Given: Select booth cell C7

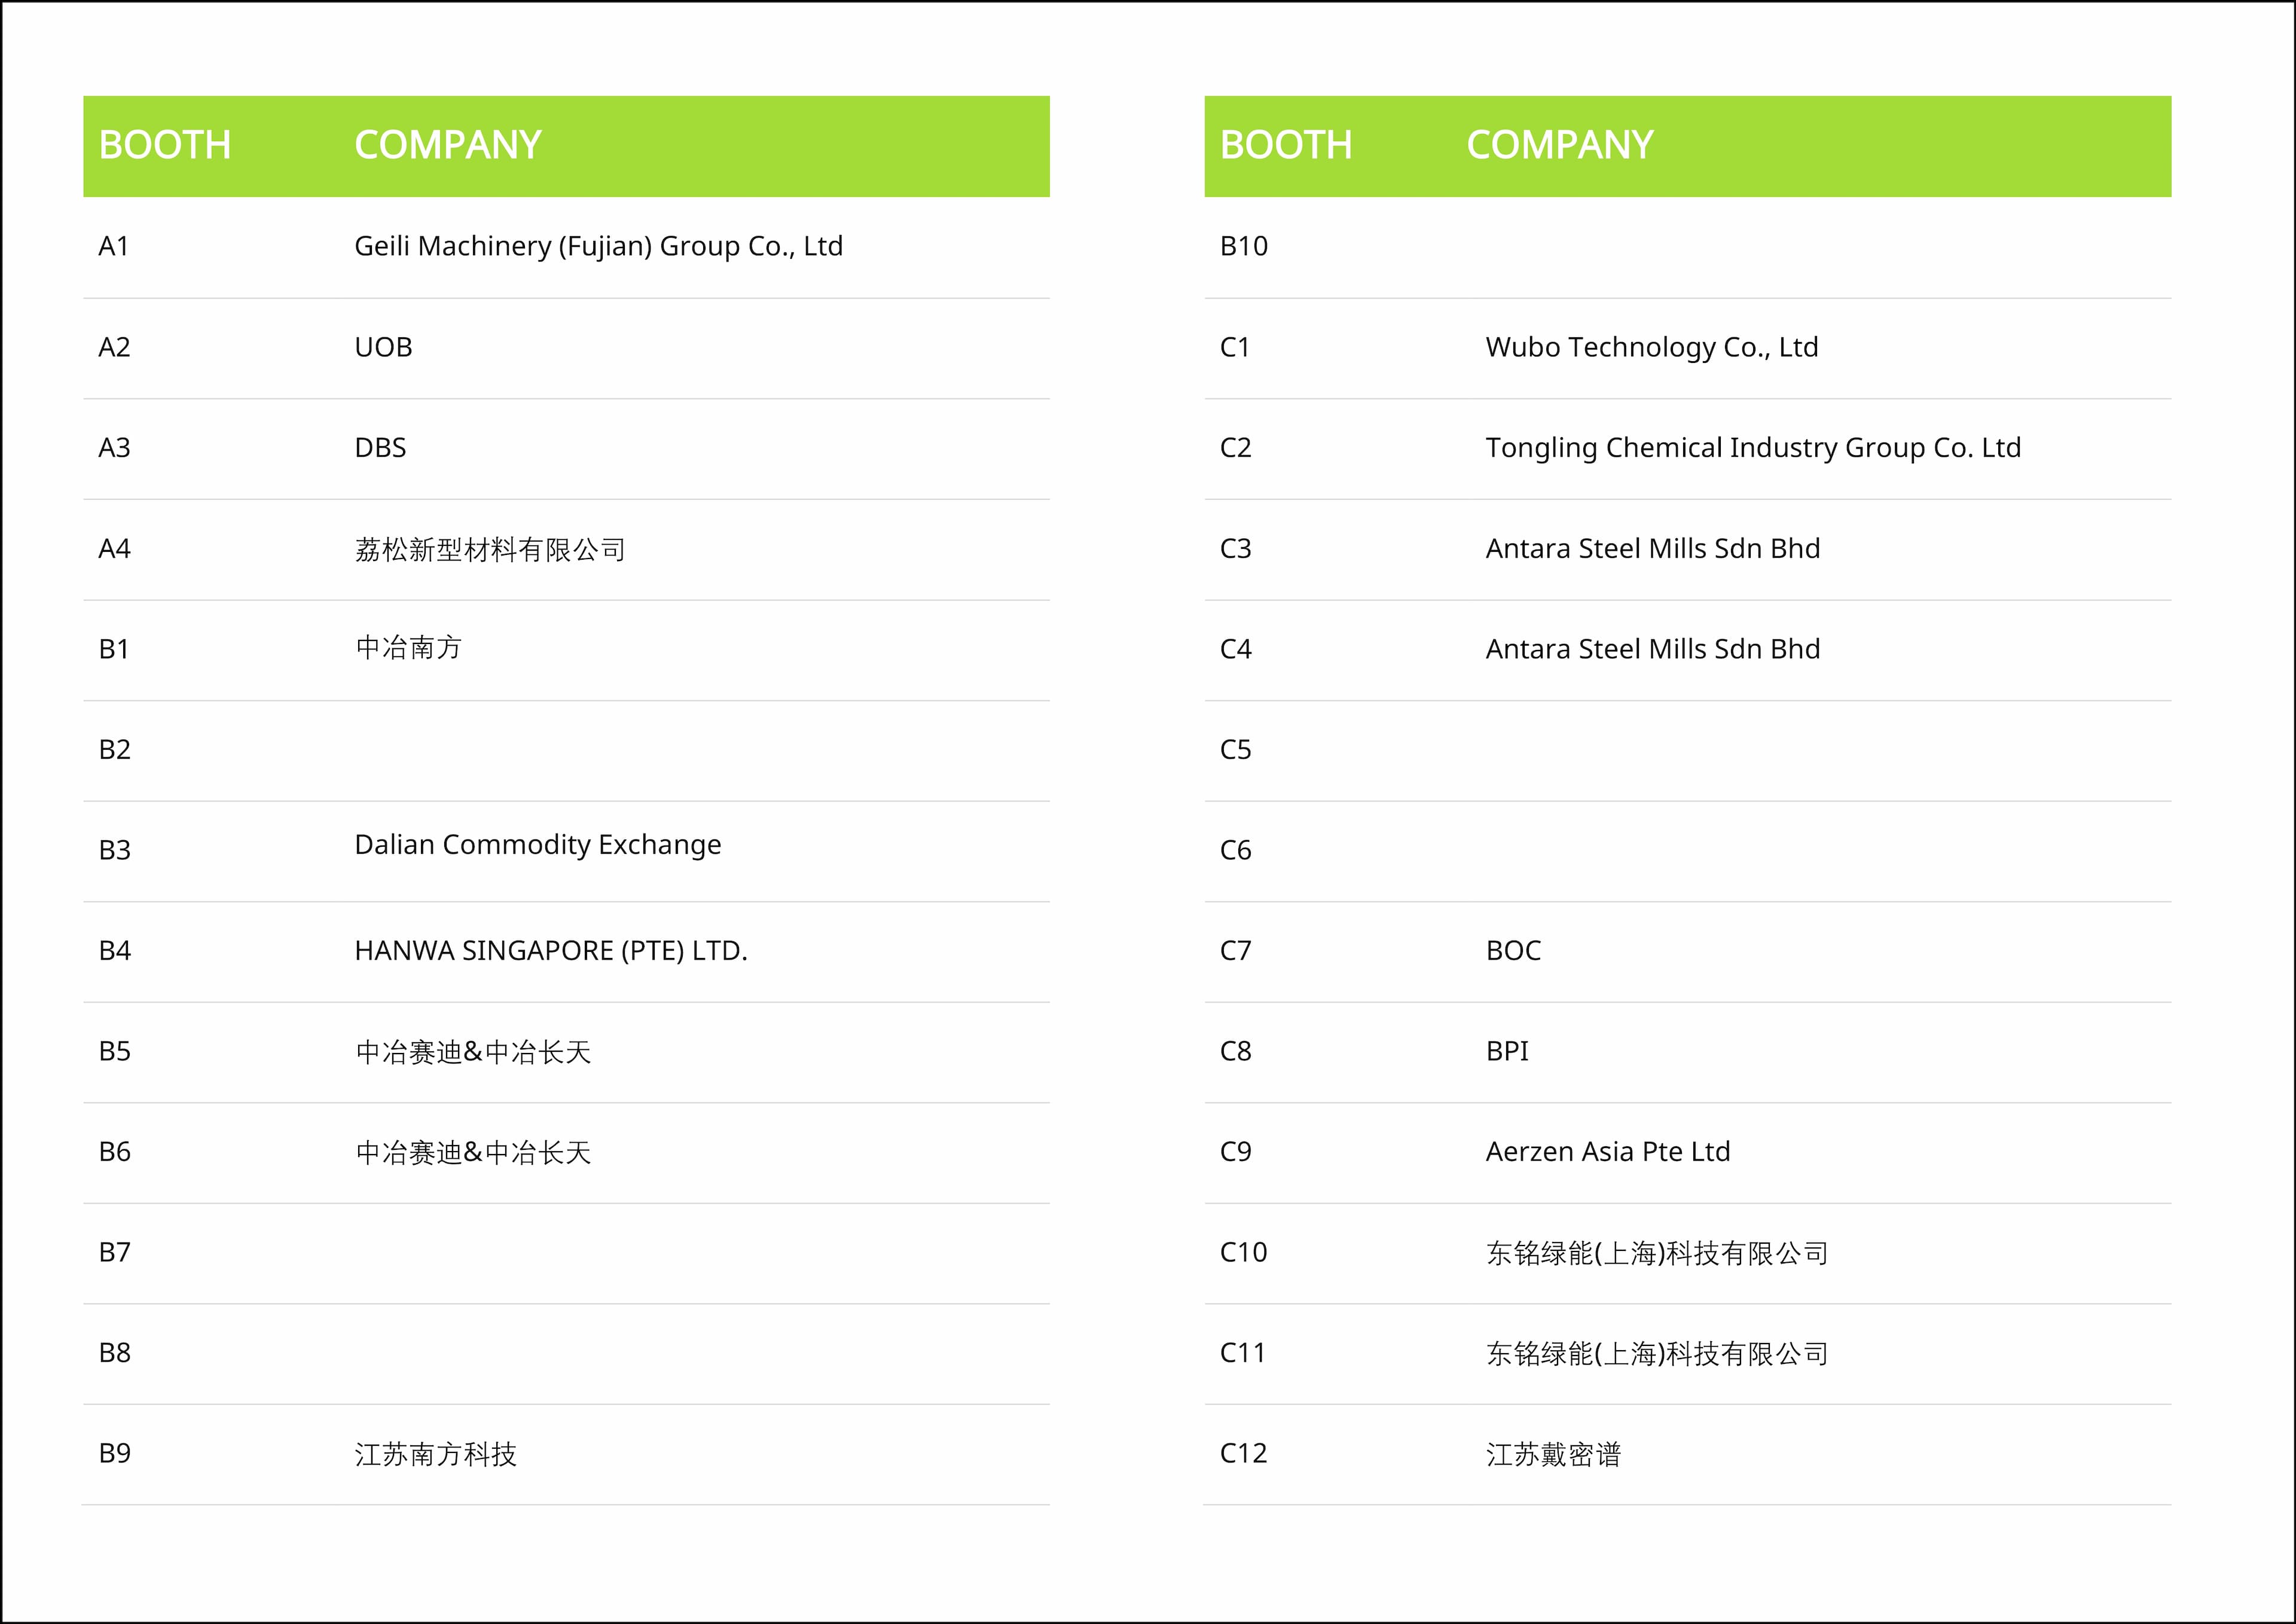Looking at the screenshot, I should coord(1235,950).
